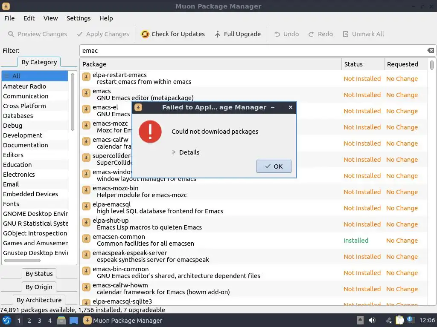Image resolution: width=437 pixels, height=327 pixels.
Task: Click the package icon for emacs-mozc-bin
Action: click(x=86, y=189)
